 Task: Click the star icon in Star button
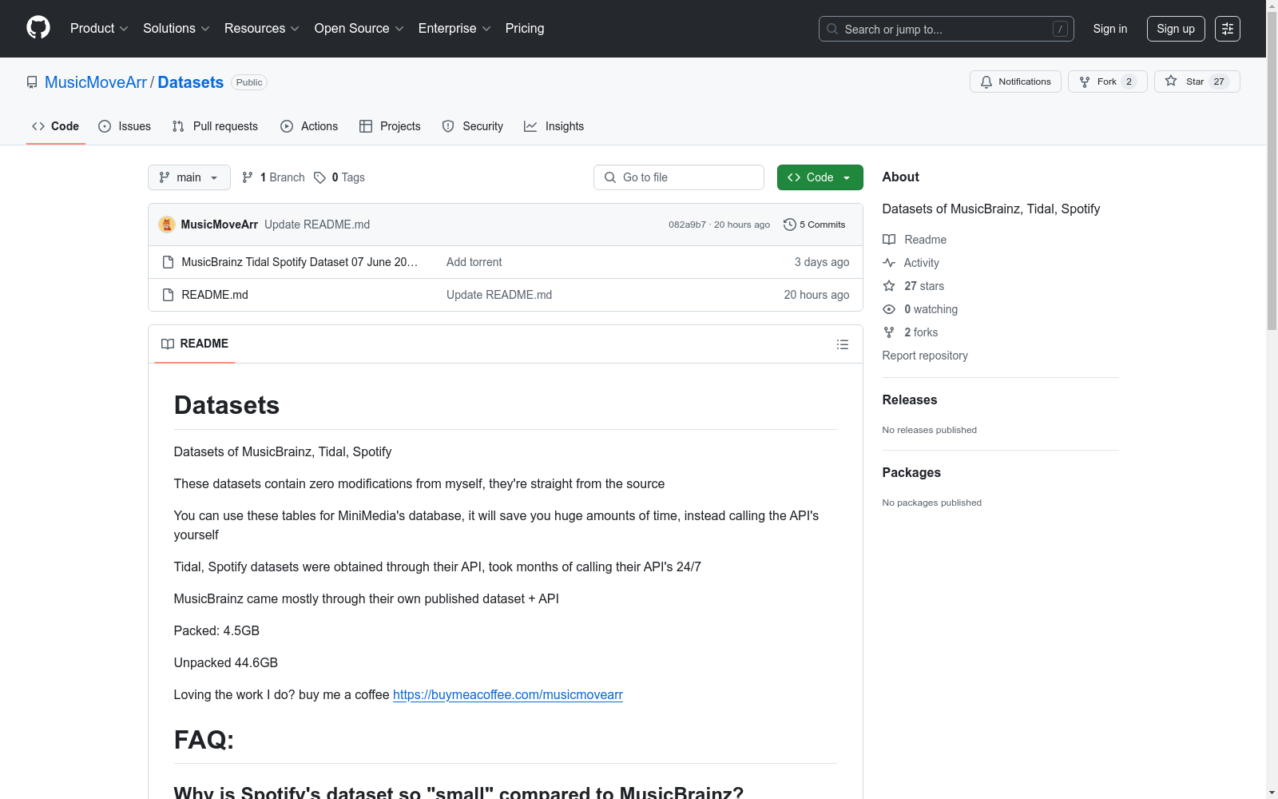coord(1171,81)
